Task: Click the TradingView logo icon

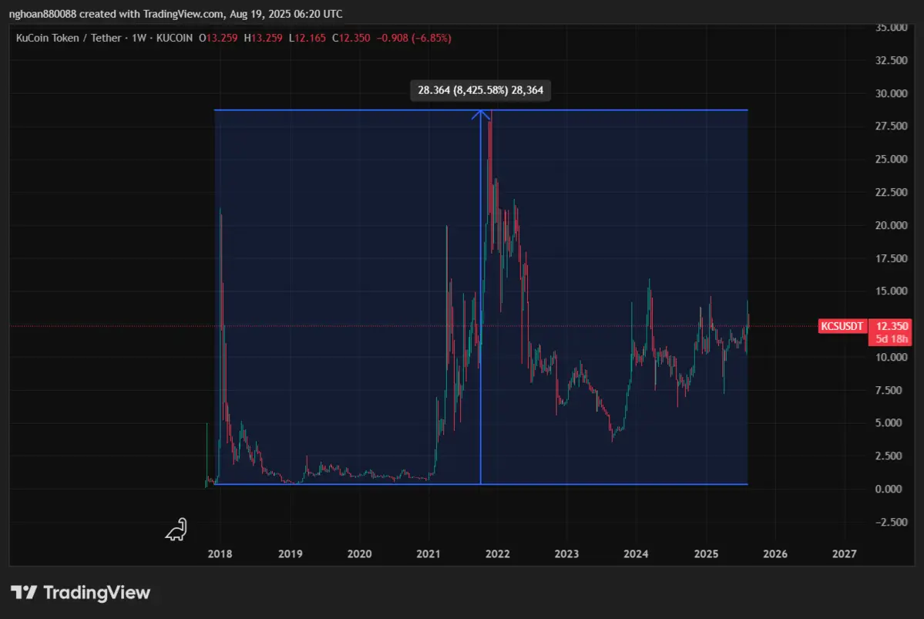Action: click(24, 592)
